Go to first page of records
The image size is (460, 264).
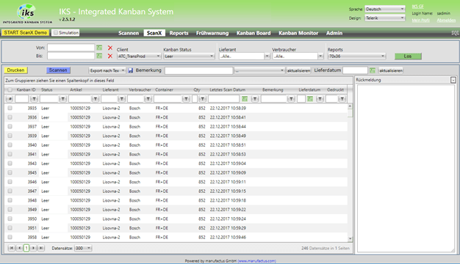(12, 248)
